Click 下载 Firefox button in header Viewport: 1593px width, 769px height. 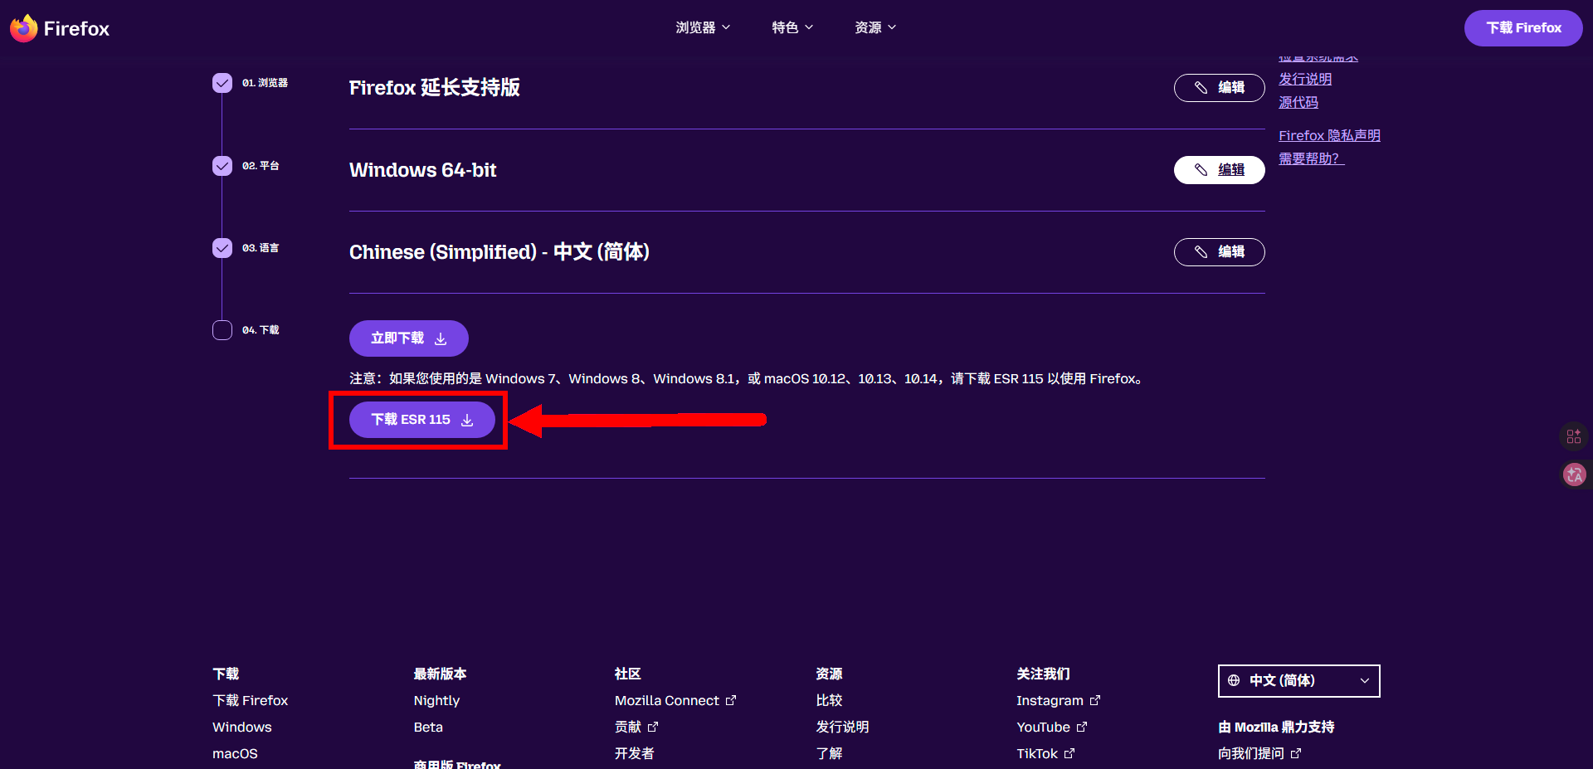click(x=1523, y=28)
